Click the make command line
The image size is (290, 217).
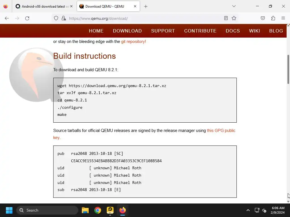point(62,115)
